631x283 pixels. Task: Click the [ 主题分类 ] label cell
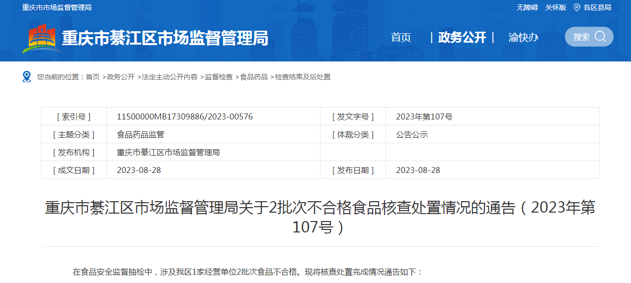pos(74,135)
